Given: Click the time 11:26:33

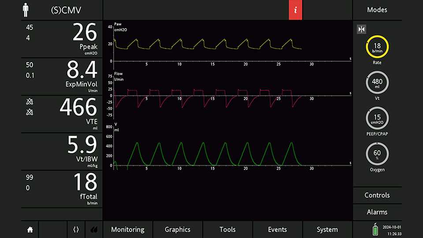Looking at the screenshot, I should coord(394,234).
